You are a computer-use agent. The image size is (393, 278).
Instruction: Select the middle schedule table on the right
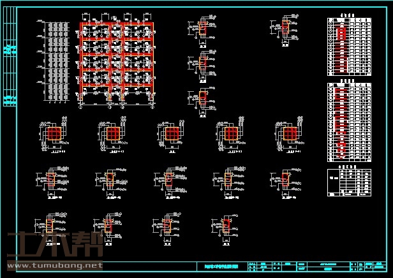coord(348,121)
